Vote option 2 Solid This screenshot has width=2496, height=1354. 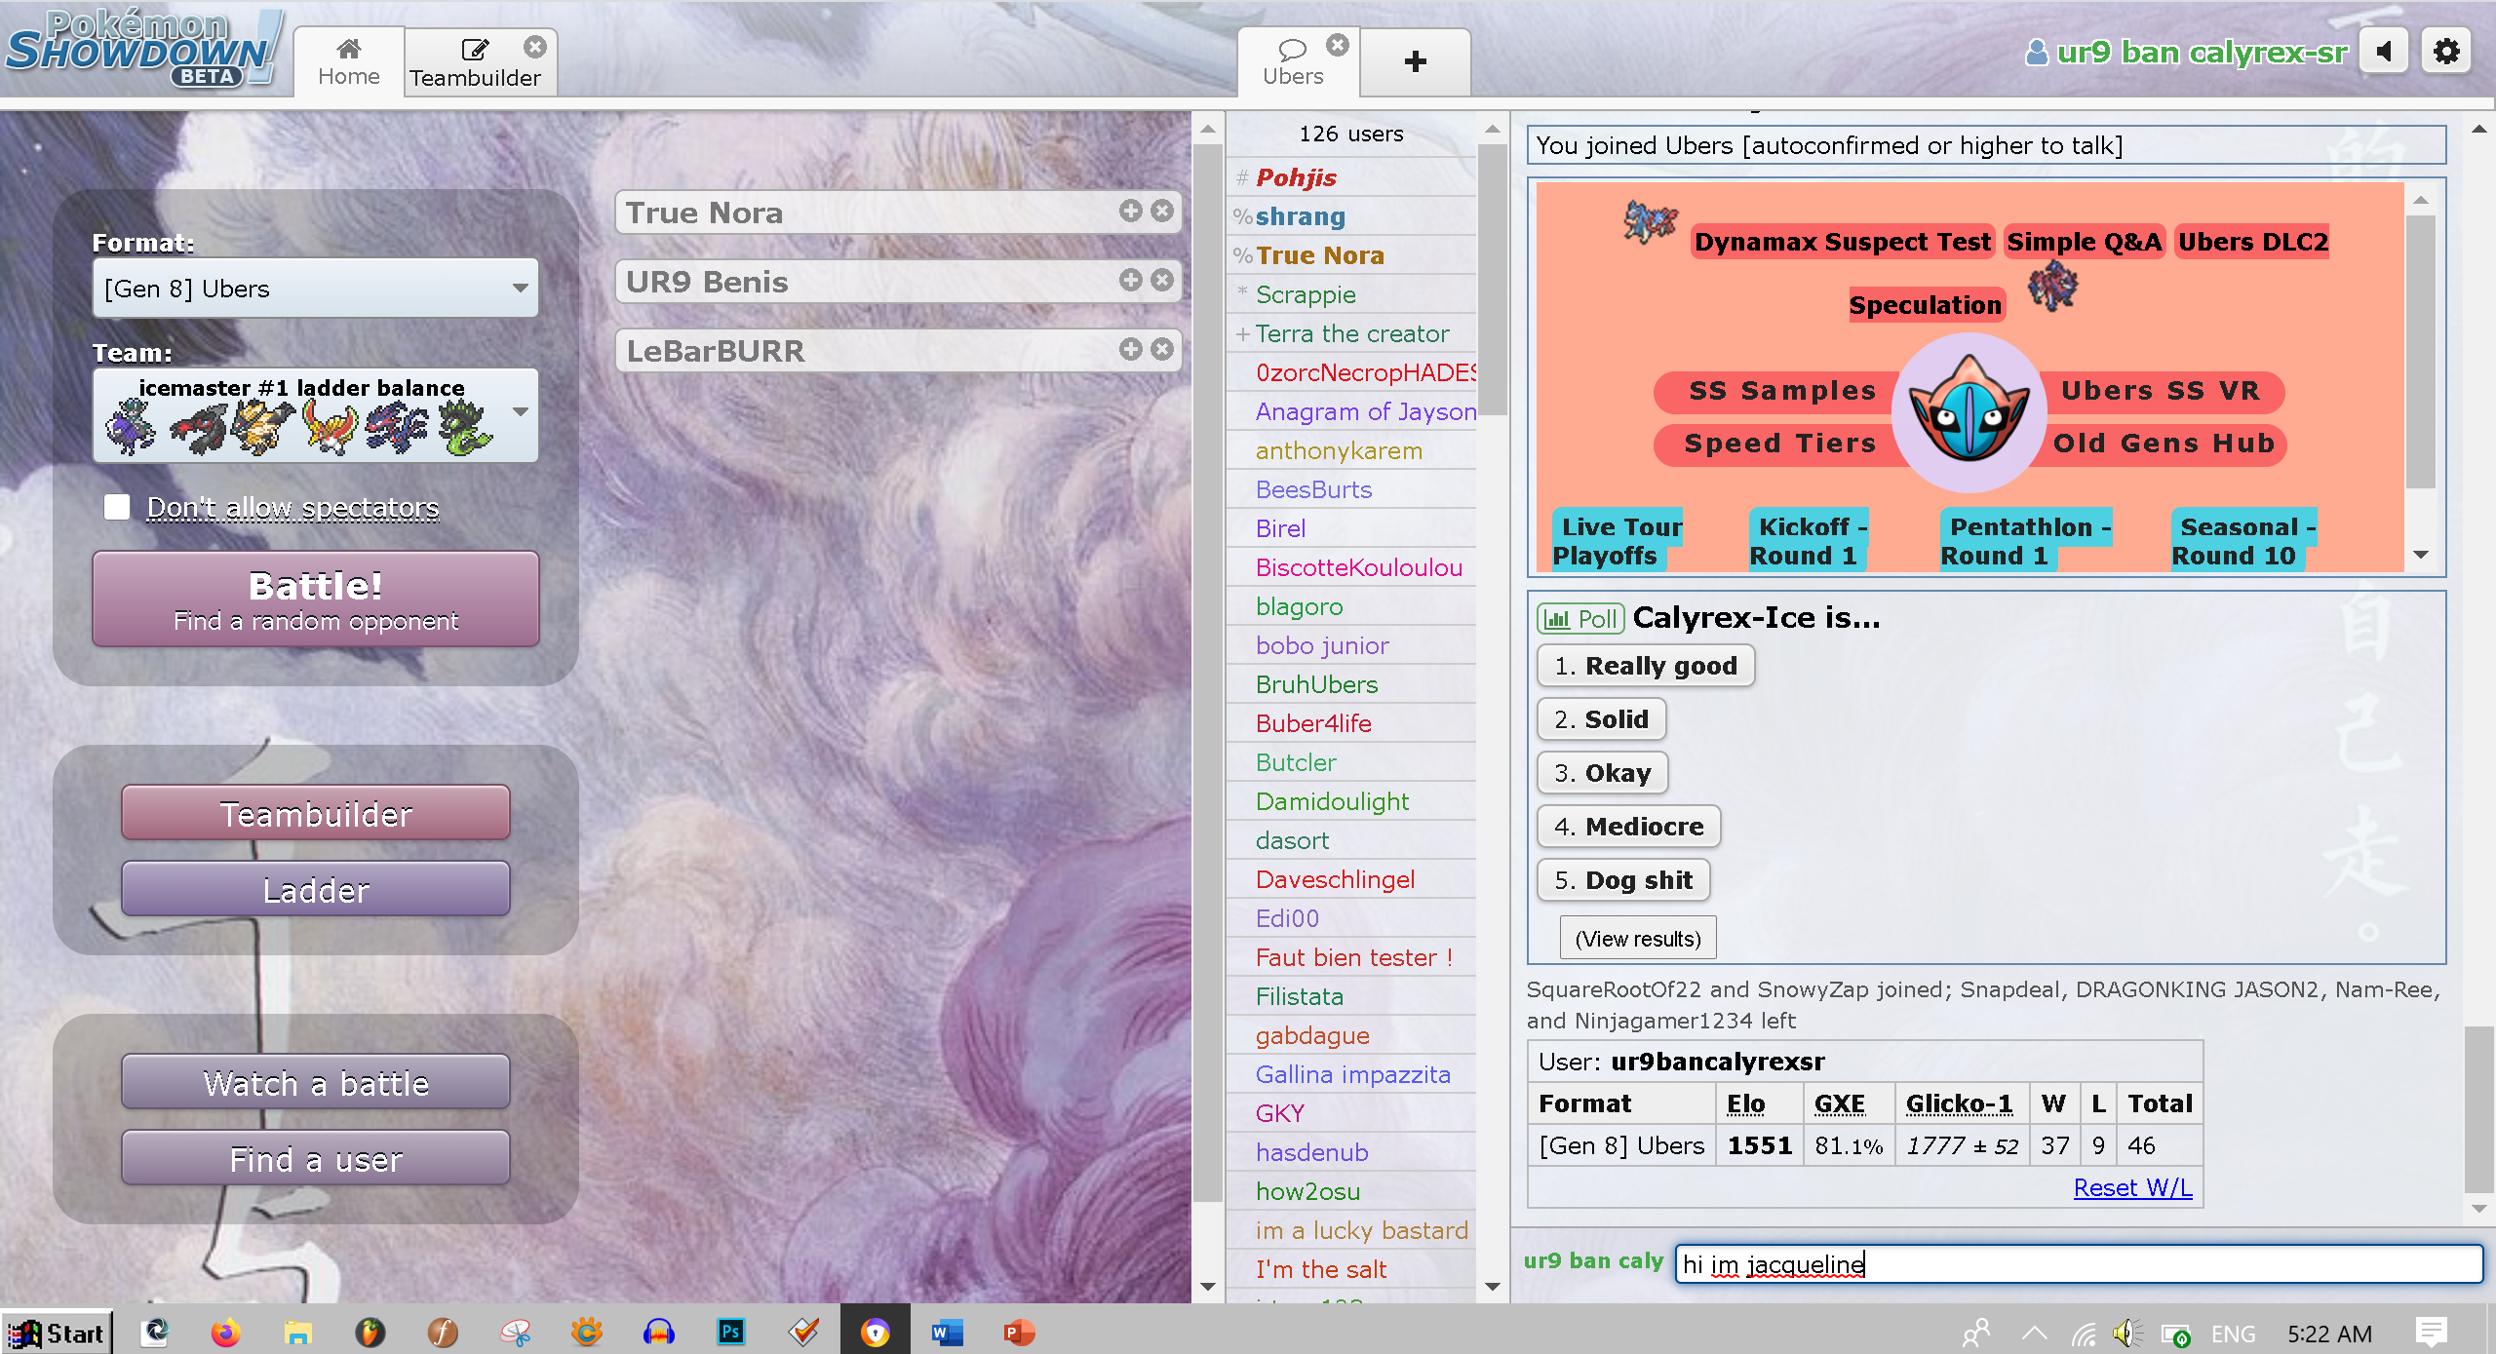pos(1601,719)
